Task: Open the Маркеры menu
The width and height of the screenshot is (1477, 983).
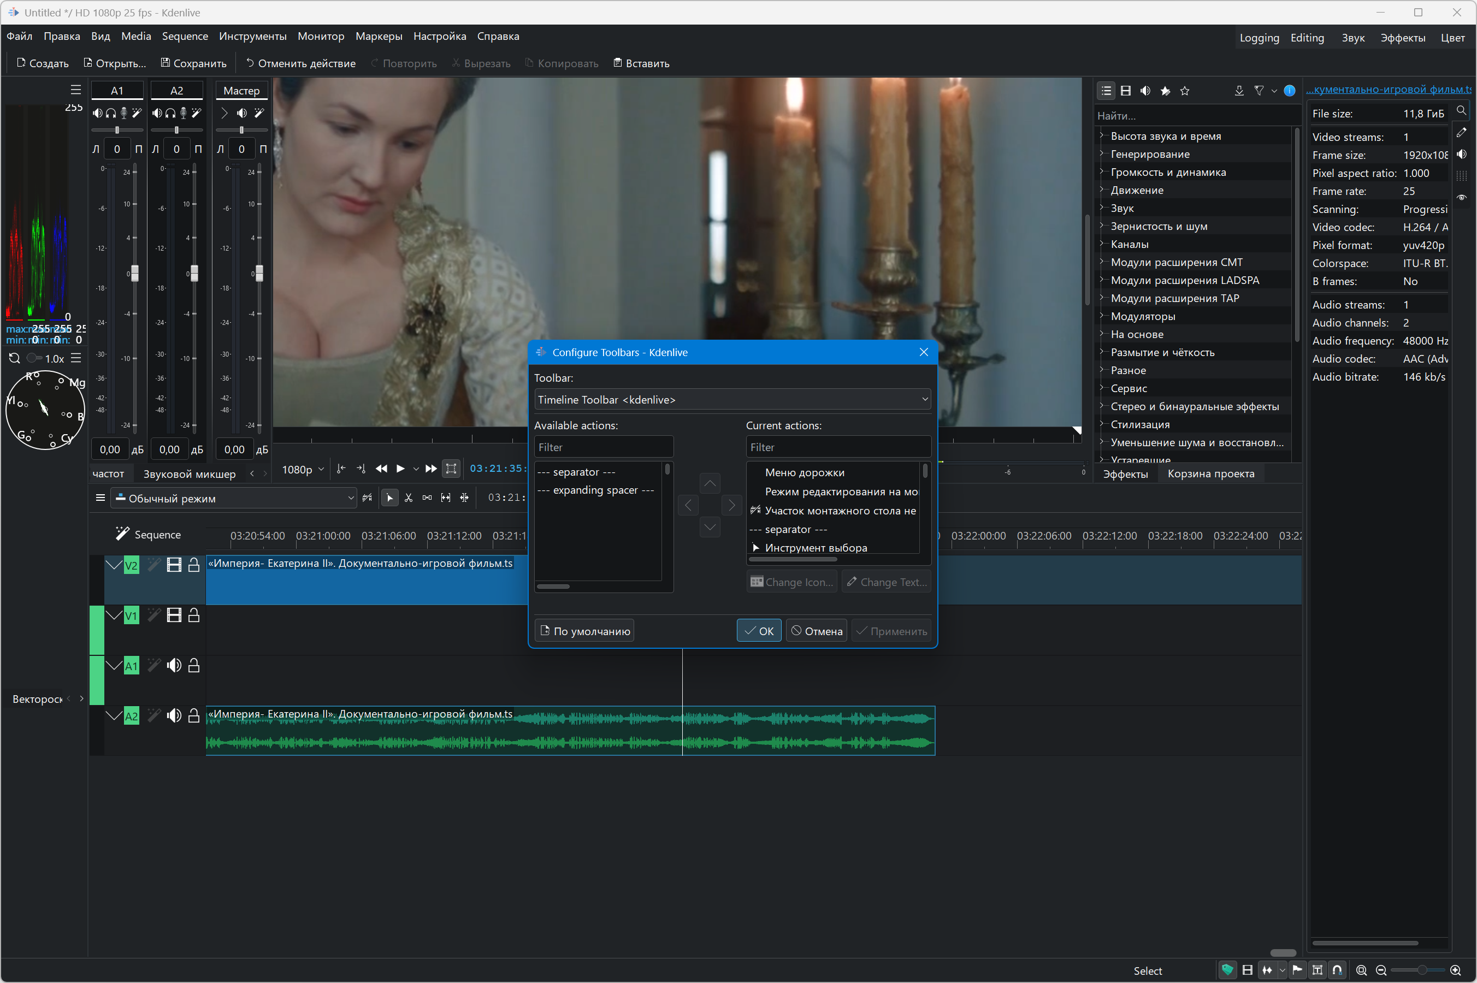Action: (379, 37)
